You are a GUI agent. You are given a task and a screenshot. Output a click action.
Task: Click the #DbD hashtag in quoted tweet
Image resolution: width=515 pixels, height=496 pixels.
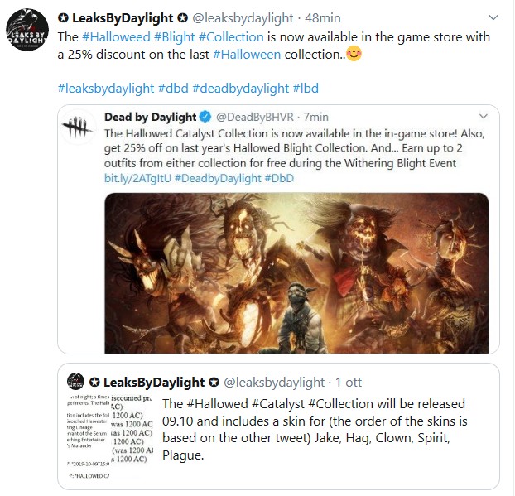279,178
